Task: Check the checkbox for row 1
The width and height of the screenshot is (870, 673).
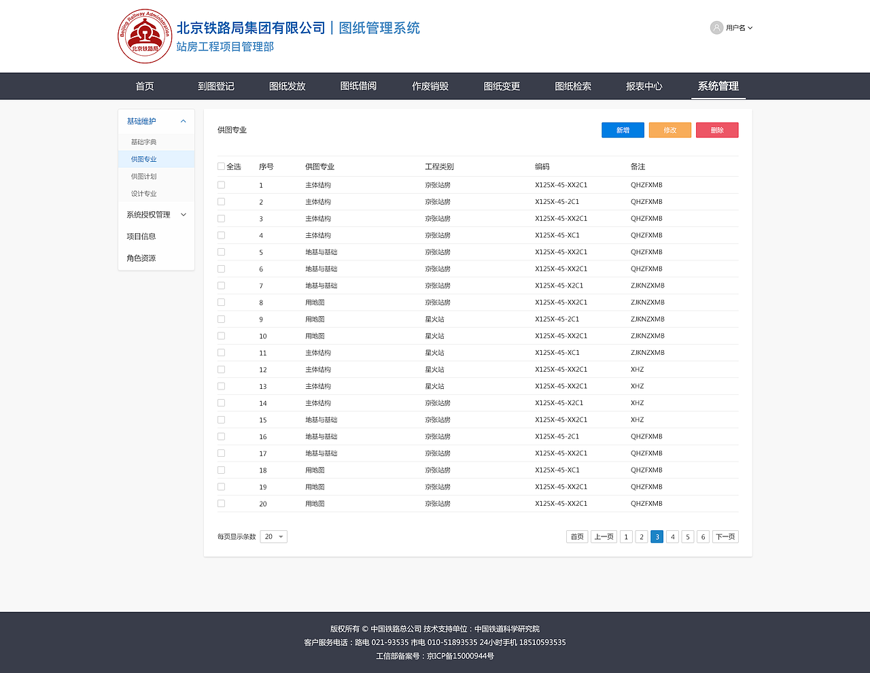Action: 220,184
